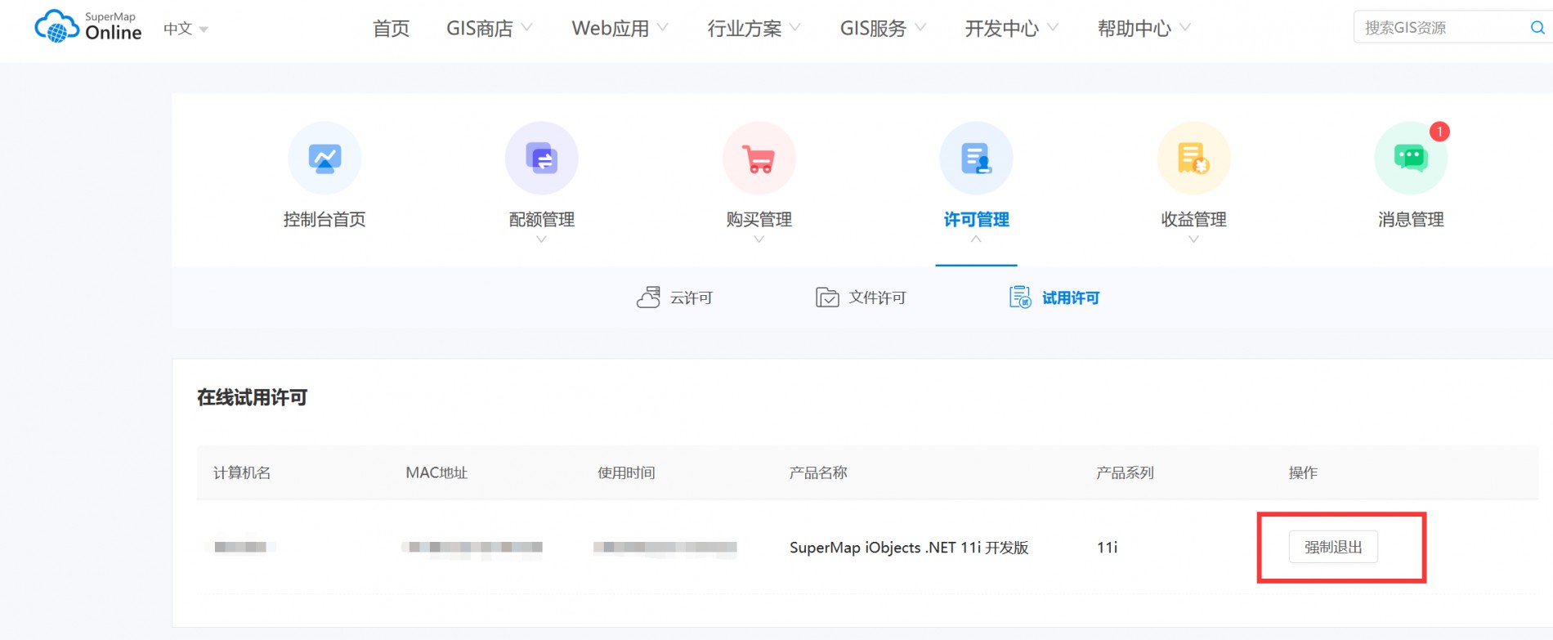Expand the GIS服务 menu
Image resolution: width=1553 pixels, height=640 pixels.
click(x=883, y=29)
